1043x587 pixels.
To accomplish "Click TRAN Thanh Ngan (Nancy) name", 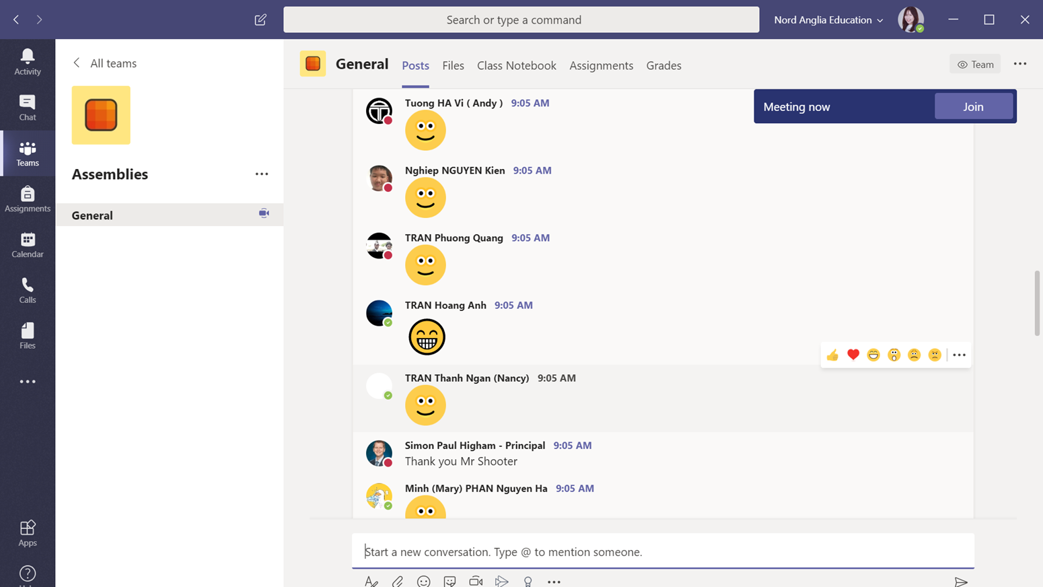I will pos(467,378).
